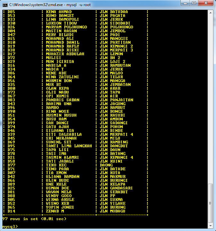Select the address 'JLN BATUDAA'
Image resolution: width=216 pixels, height=231 pixels.
coord(114,12)
